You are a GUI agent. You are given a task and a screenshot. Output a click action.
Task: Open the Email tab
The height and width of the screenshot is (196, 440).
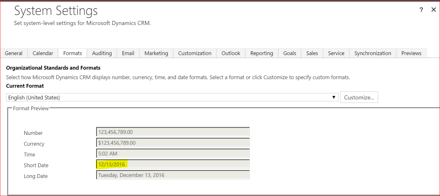click(128, 53)
